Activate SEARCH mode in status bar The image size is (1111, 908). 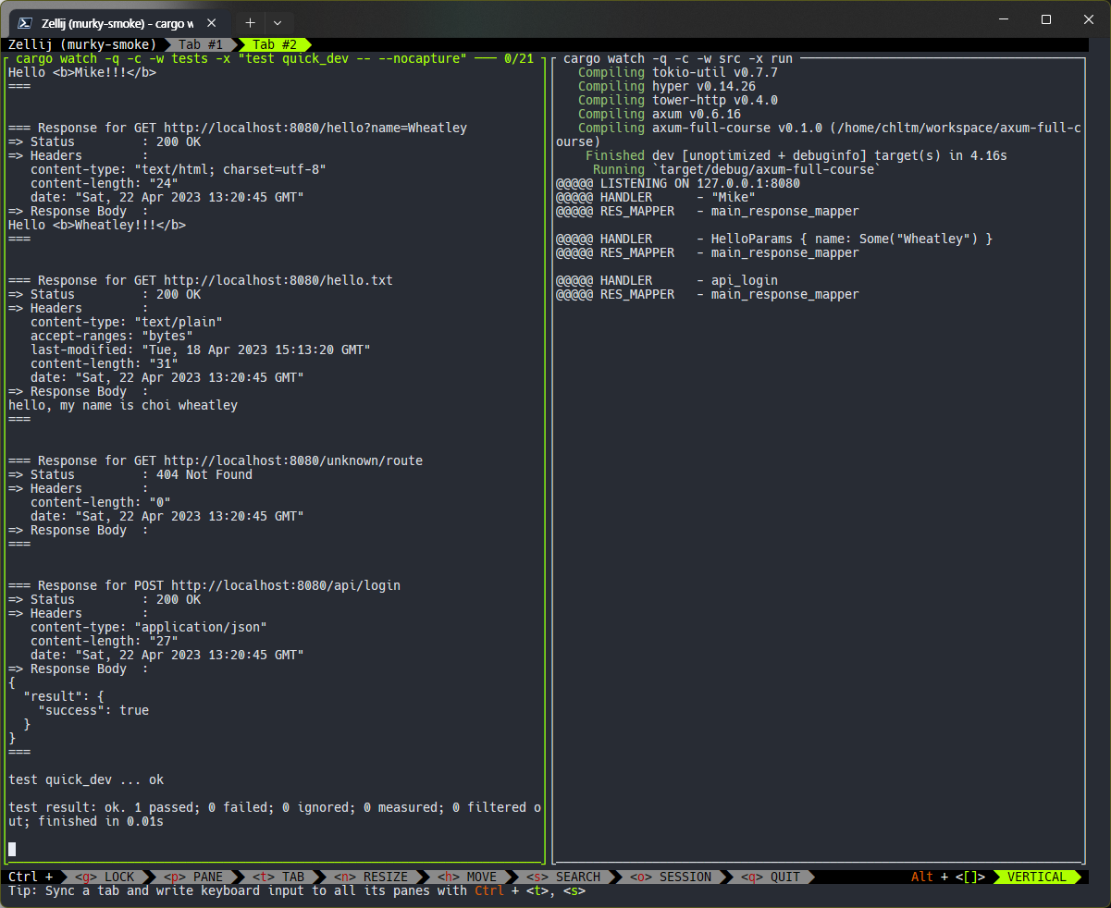(563, 877)
